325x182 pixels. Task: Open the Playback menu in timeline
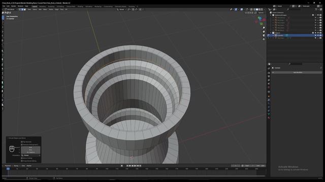(x=8, y=166)
